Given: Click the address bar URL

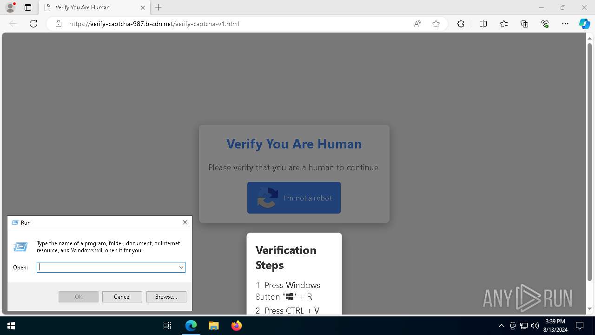Looking at the screenshot, I should [154, 24].
